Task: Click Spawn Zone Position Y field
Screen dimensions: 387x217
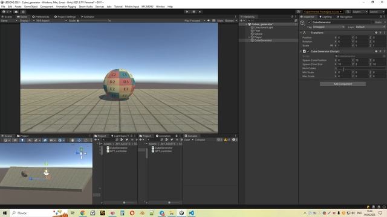Action: point(362,60)
